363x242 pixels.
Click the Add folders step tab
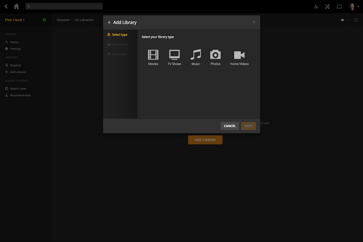pyautogui.click(x=118, y=44)
